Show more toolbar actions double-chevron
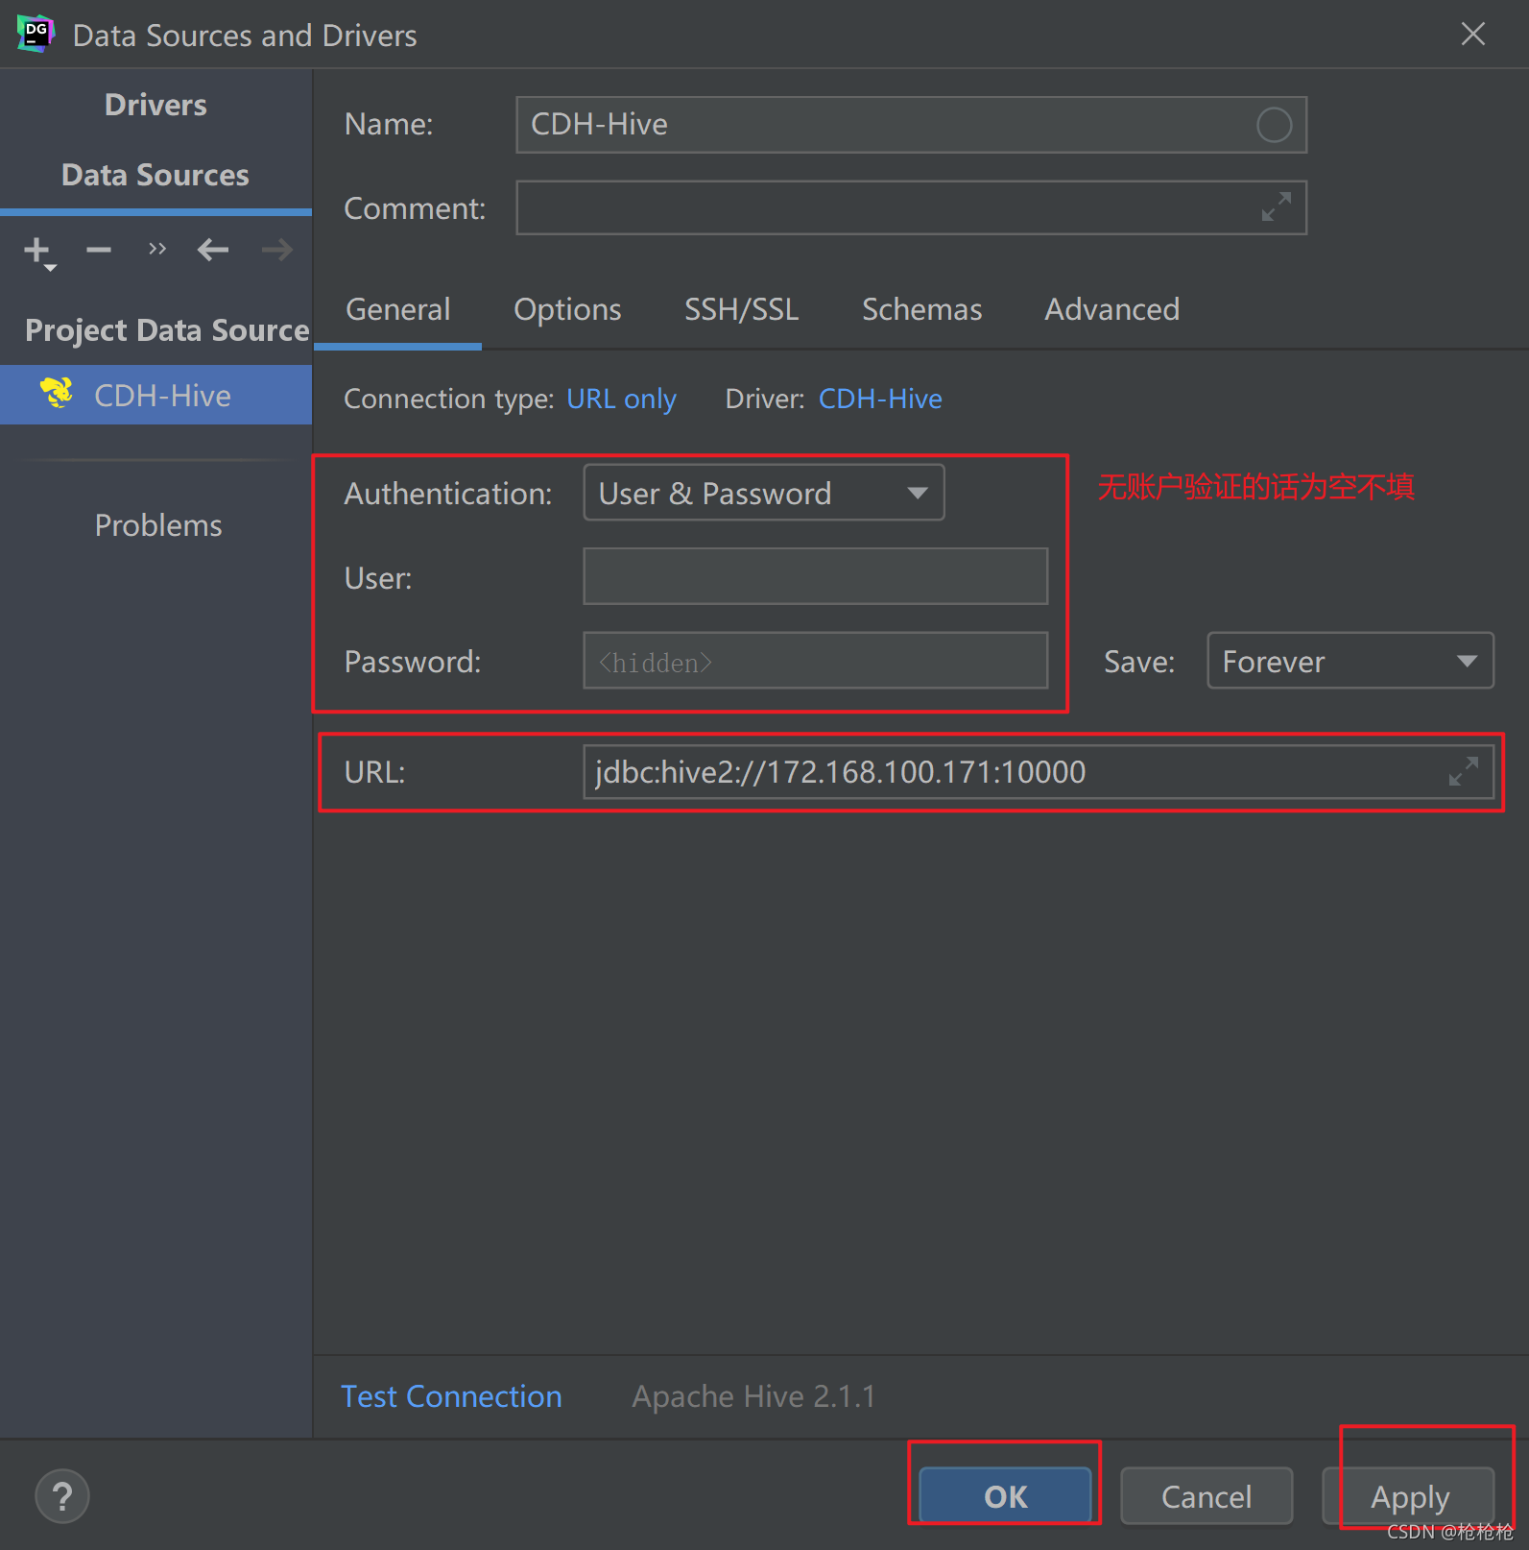 157,250
